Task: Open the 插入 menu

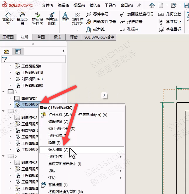Action: (94, 5)
